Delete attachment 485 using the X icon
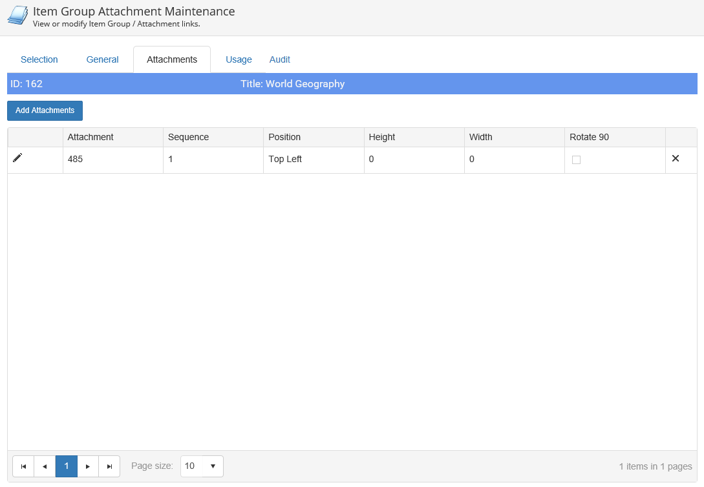 676,159
